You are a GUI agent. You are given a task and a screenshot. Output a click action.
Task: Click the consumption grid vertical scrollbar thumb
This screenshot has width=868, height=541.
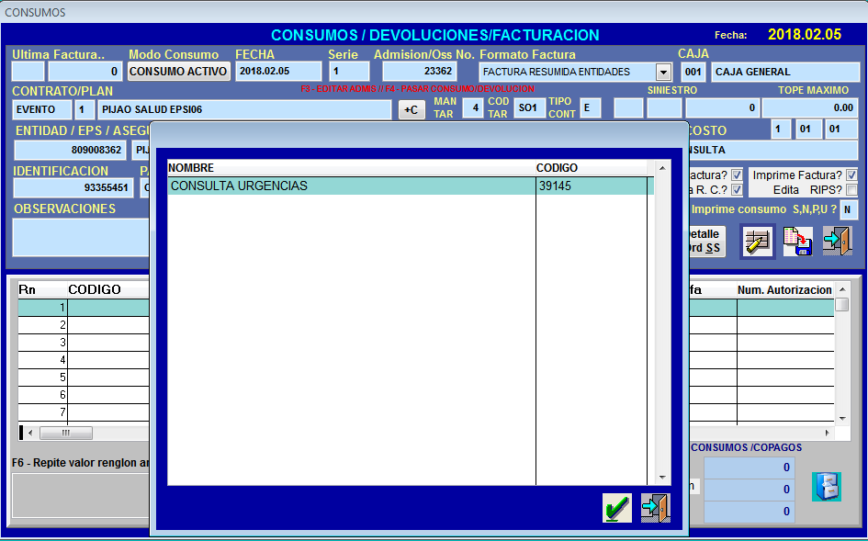(x=842, y=305)
